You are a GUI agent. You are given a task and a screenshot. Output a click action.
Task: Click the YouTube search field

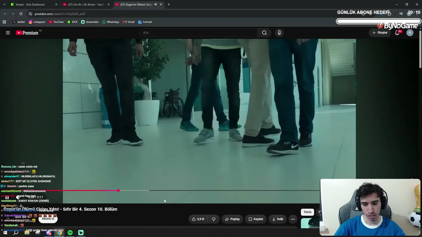coord(199,33)
